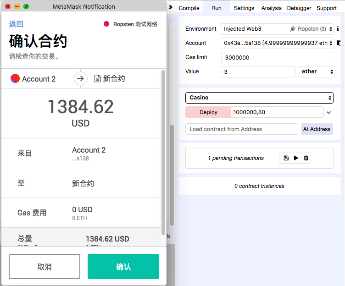Click the Account 2 avatar icon in MetaMask
The width and height of the screenshot is (345, 286).
coord(15,78)
